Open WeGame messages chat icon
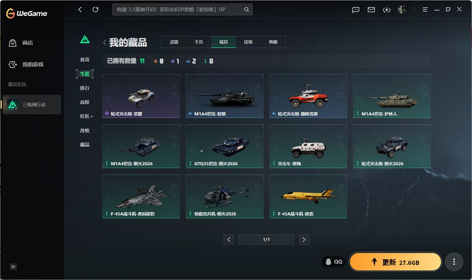Image resolution: width=472 pixels, height=280 pixels. [356, 9]
